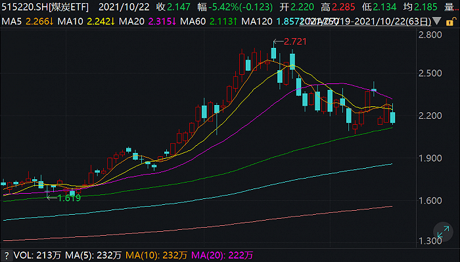Screen dimensions: 460x262
Task: Click the orange MA(10): 232万 volume label
Action: (156, 255)
